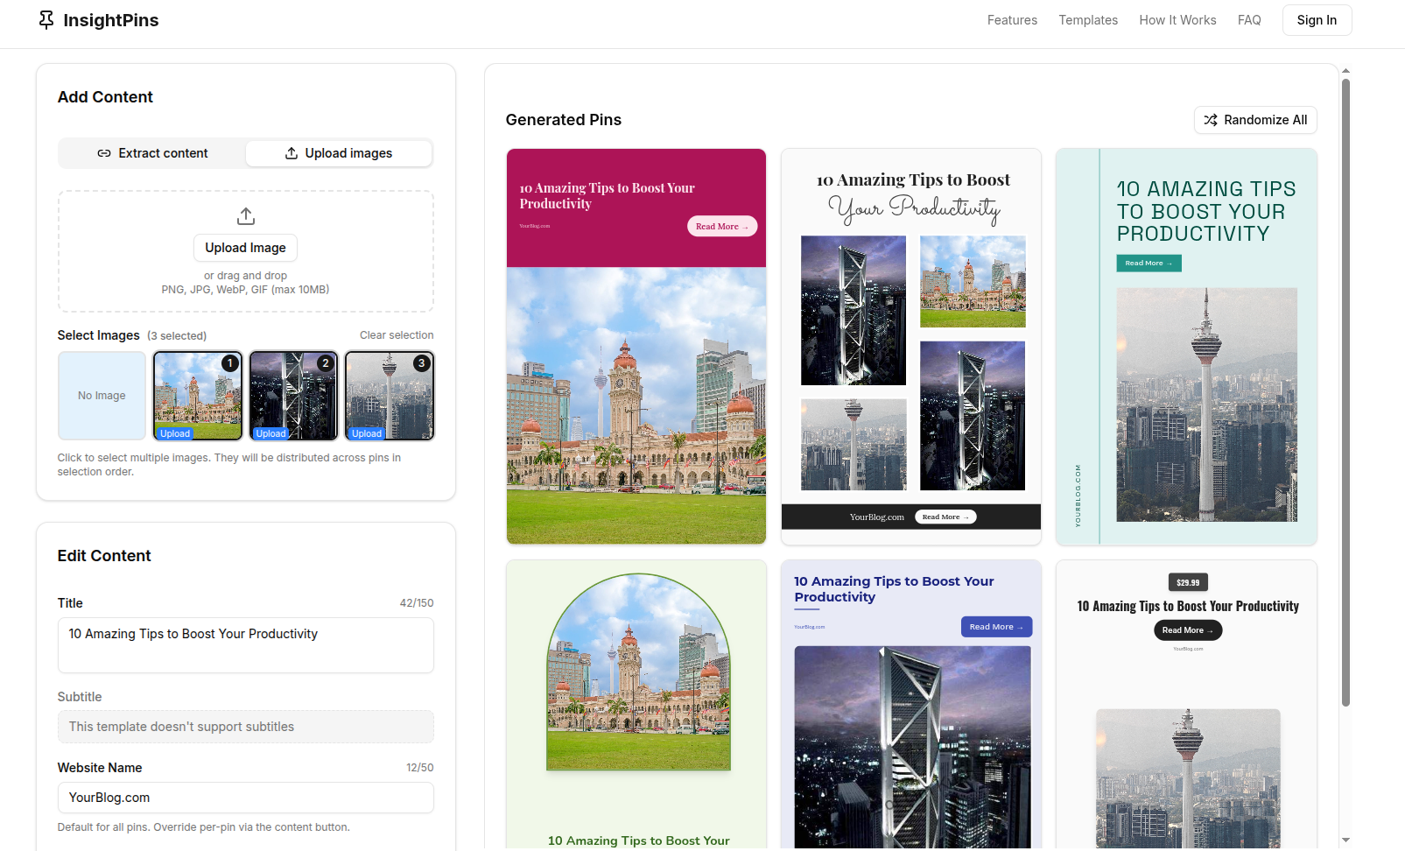Click the upload icon beside Upload images
The image size is (1405, 851).
[292, 153]
